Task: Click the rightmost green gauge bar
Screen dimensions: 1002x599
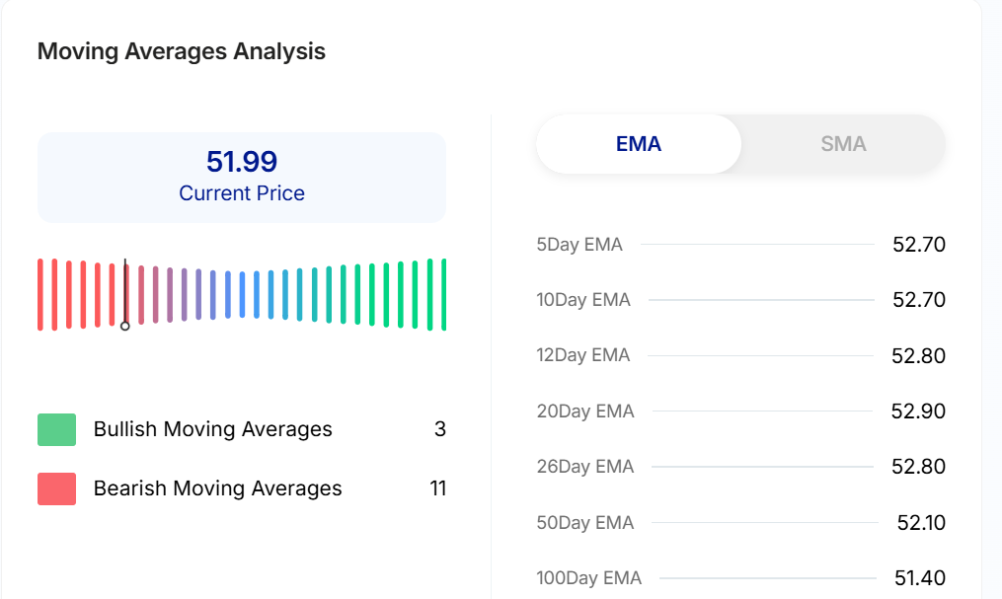Action: pos(444,294)
